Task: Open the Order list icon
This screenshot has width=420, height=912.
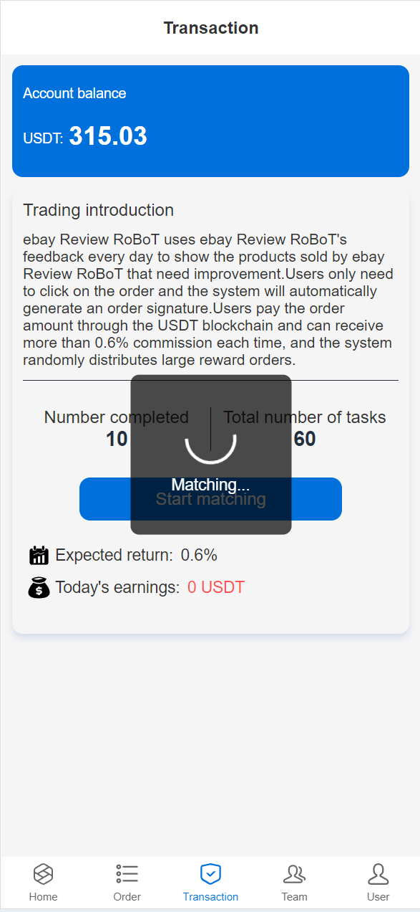Action: (x=127, y=874)
